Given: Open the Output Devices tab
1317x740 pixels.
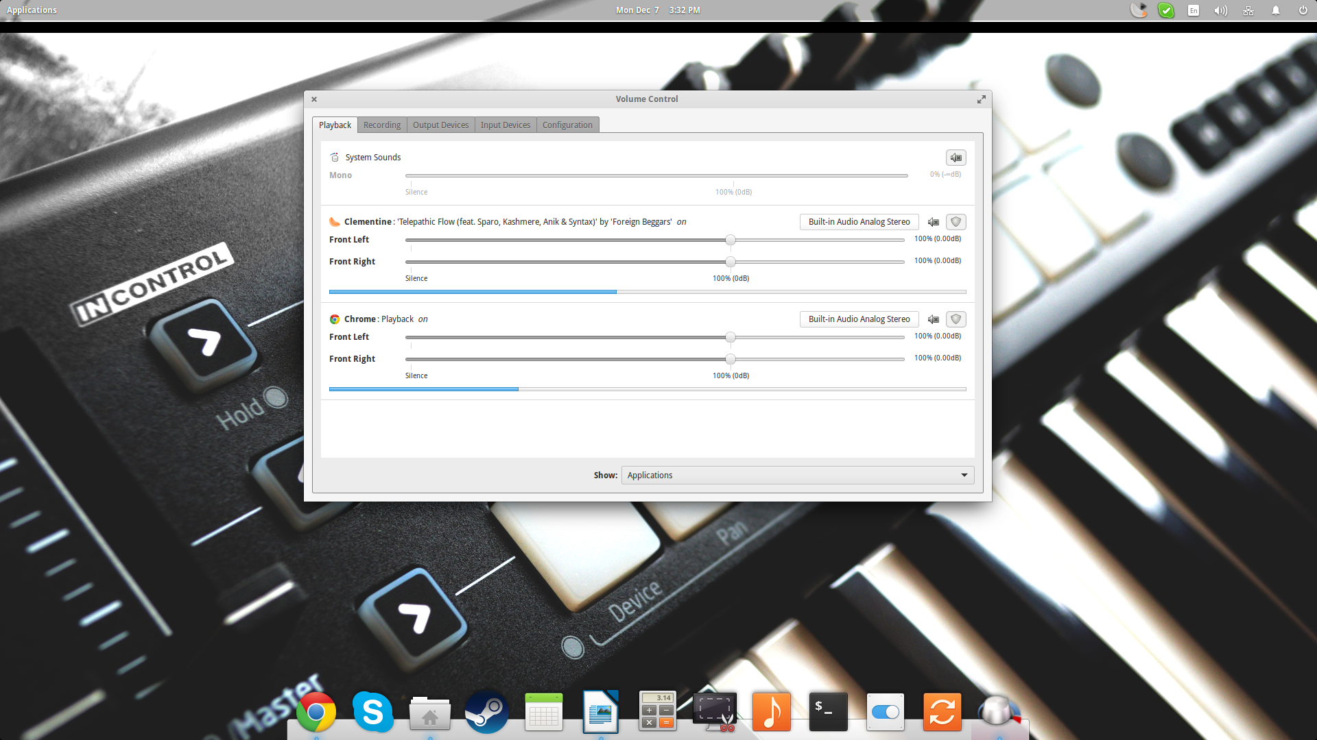Looking at the screenshot, I should pyautogui.click(x=440, y=125).
